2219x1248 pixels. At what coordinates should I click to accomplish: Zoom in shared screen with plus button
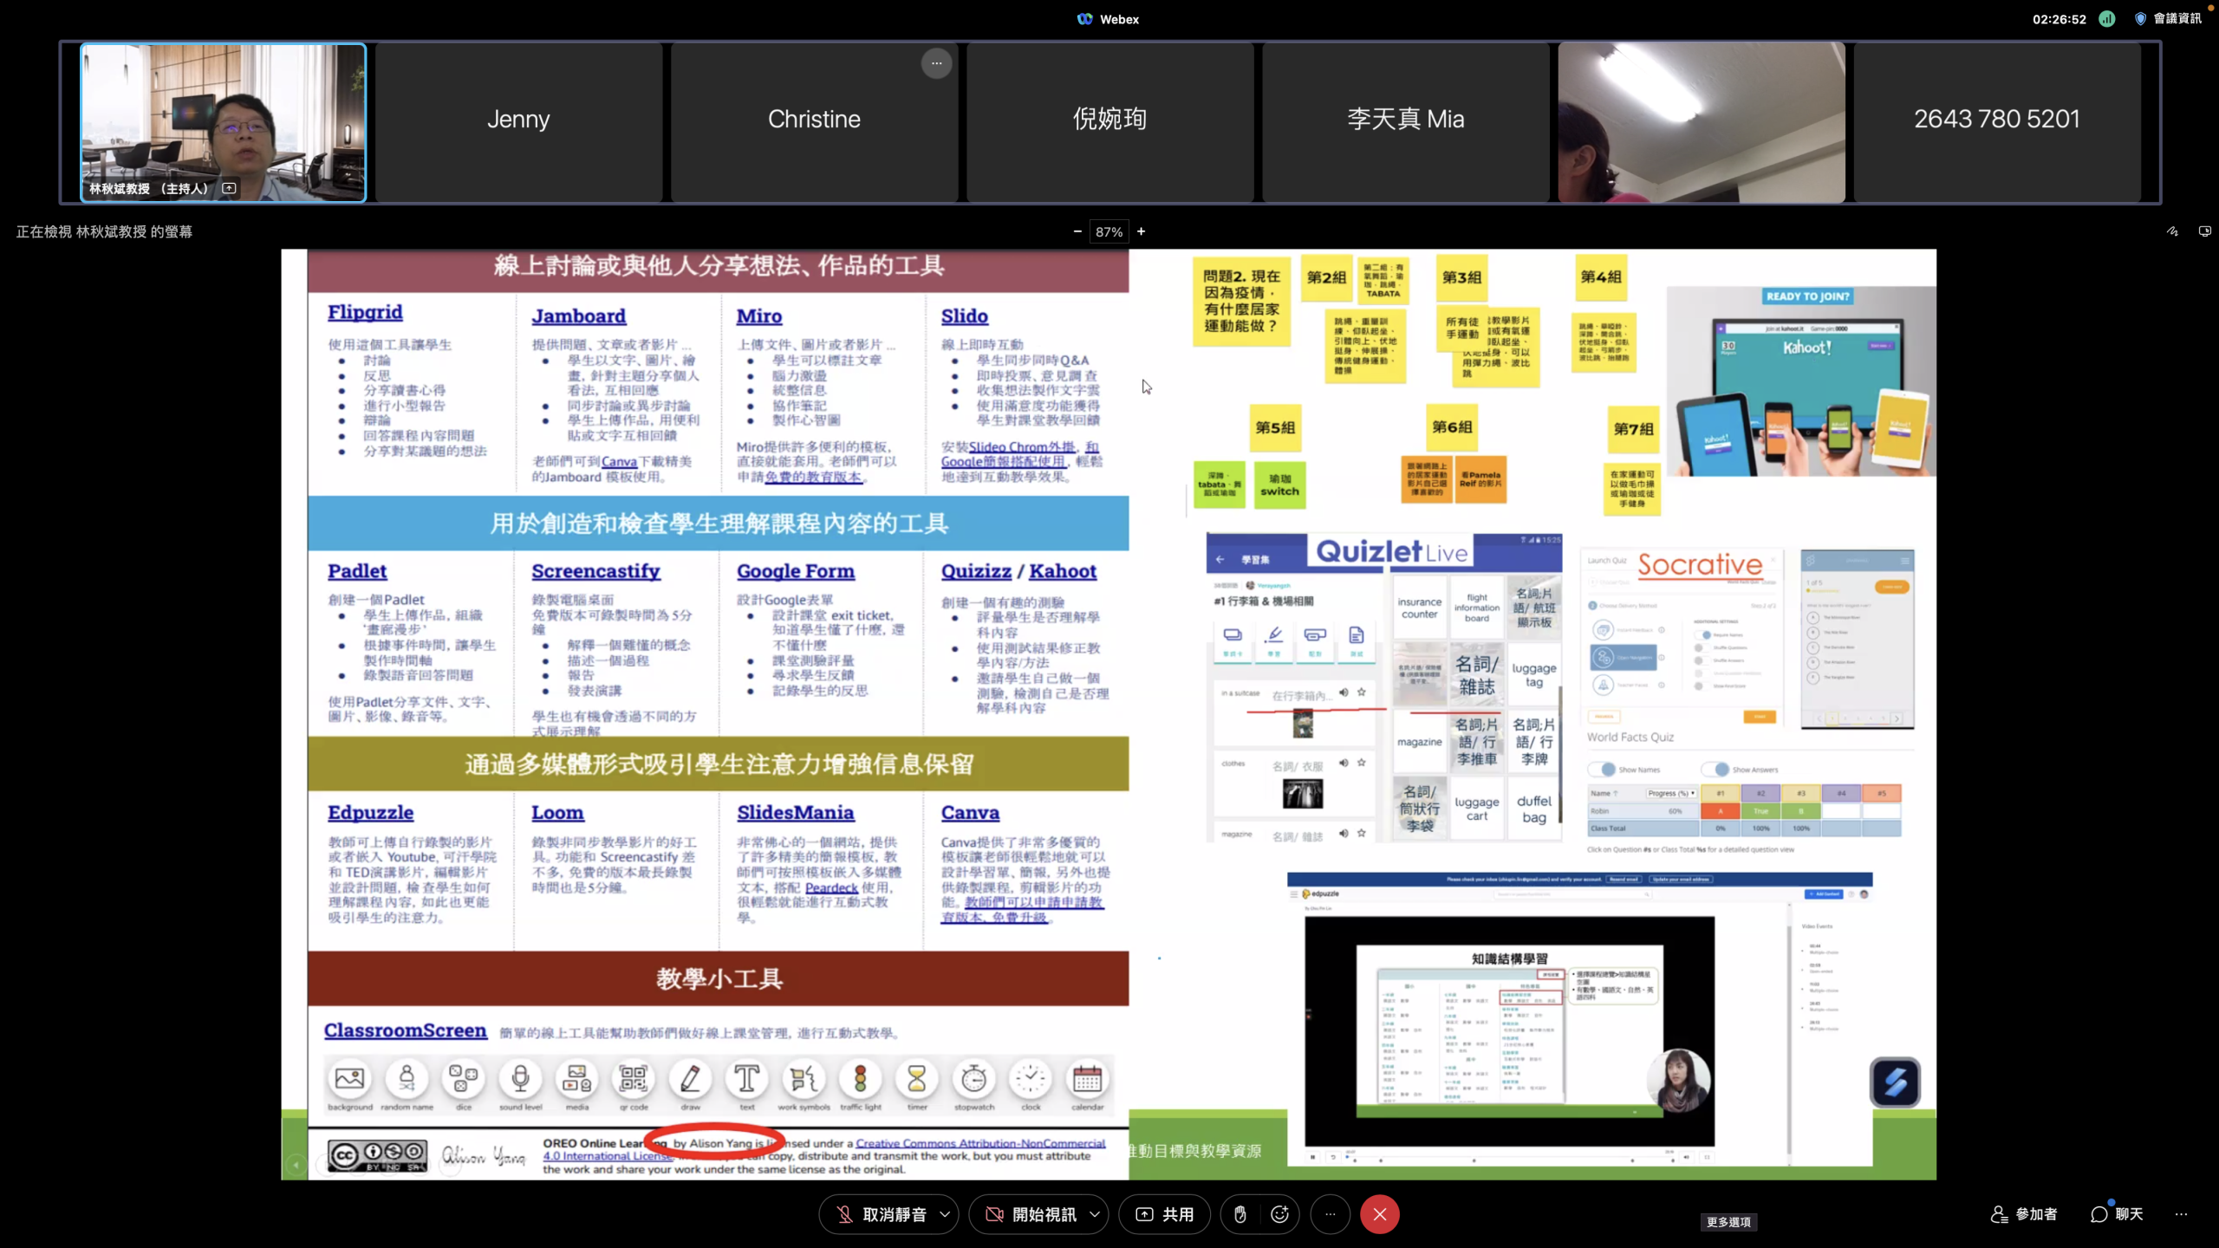click(1142, 231)
